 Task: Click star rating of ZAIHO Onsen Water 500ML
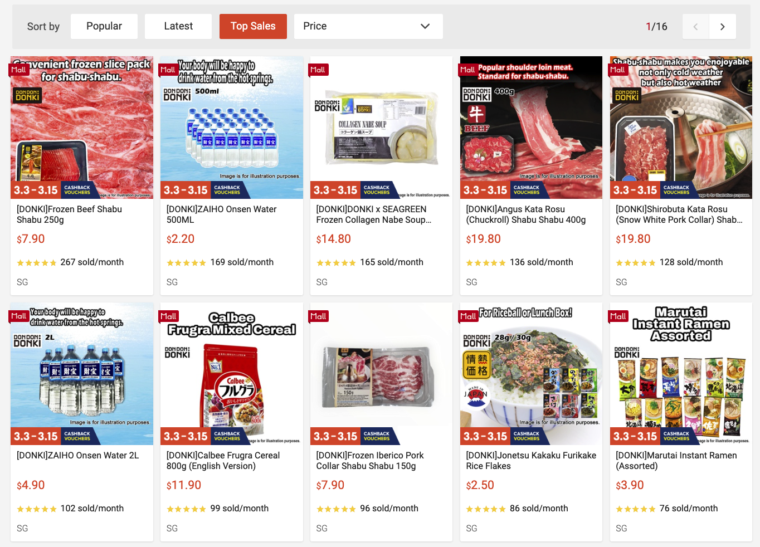tap(186, 263)
